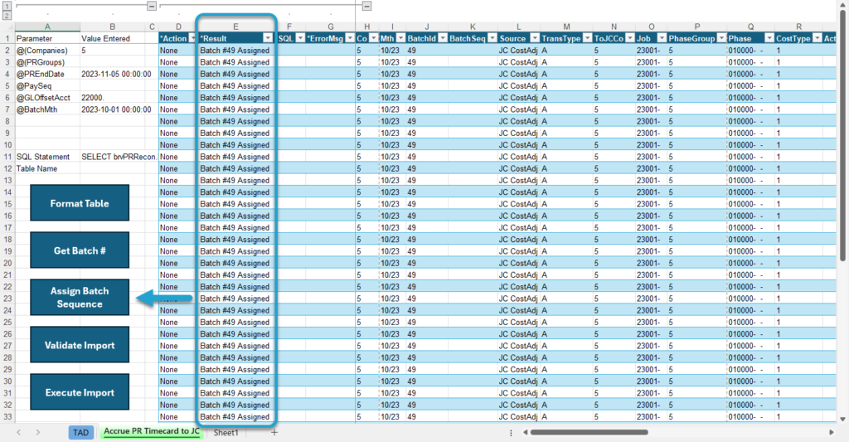The image size is (849, 442).
Task: Select the @(Companies) parameter cell
Action: click(47, 51)
